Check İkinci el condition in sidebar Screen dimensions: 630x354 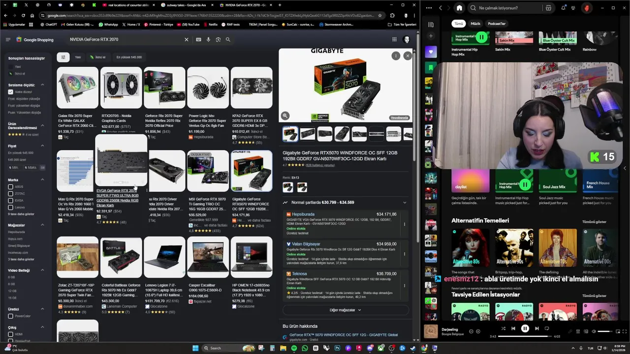coord(10,74)
